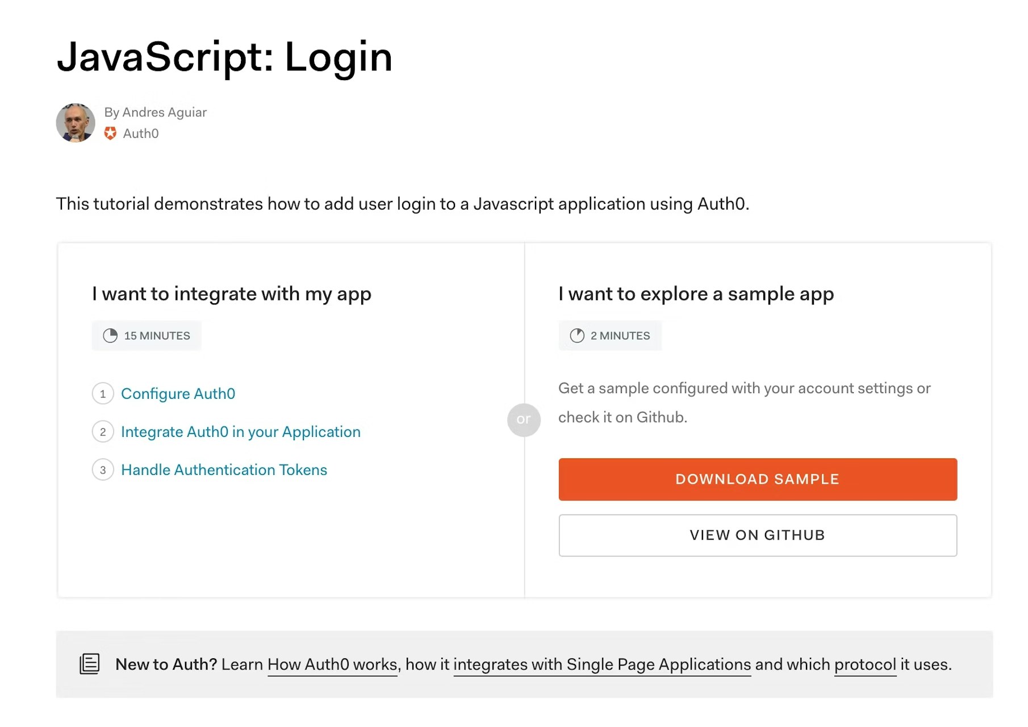Click the 'I want to integrate with my app' heading

(231, 294)
